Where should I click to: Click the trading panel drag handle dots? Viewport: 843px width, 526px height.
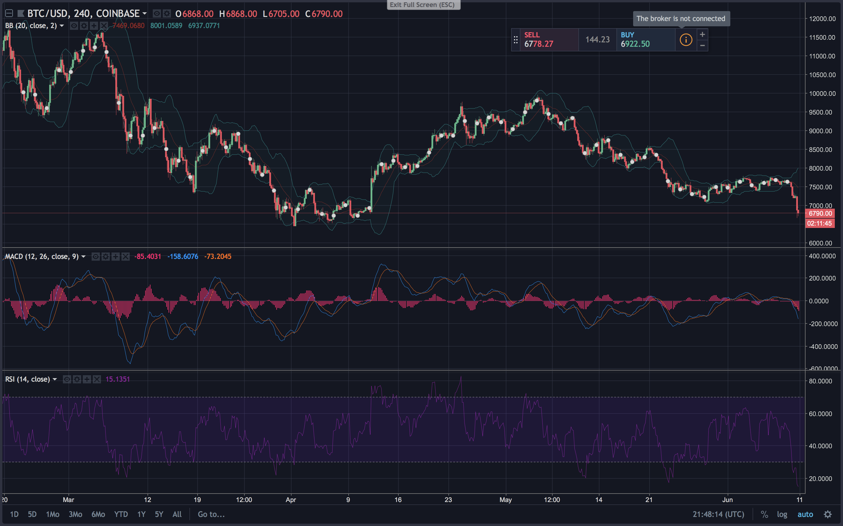[515, 40]
